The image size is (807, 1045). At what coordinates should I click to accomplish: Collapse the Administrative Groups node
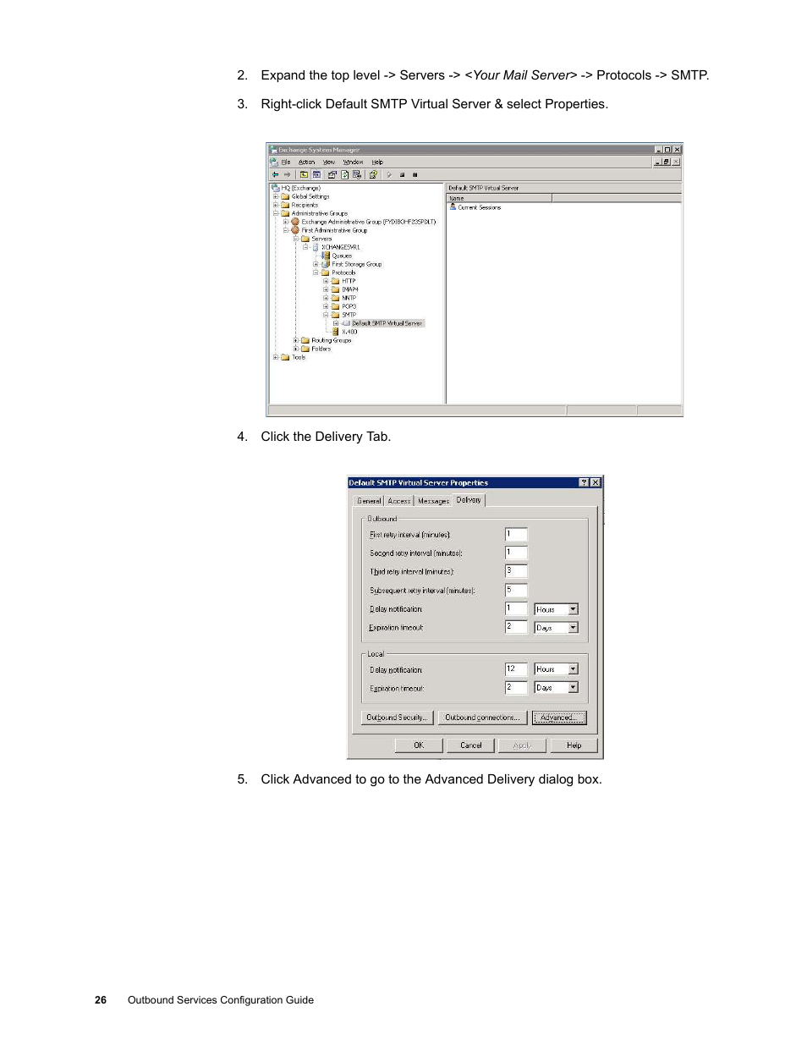(x=275, y=213)
